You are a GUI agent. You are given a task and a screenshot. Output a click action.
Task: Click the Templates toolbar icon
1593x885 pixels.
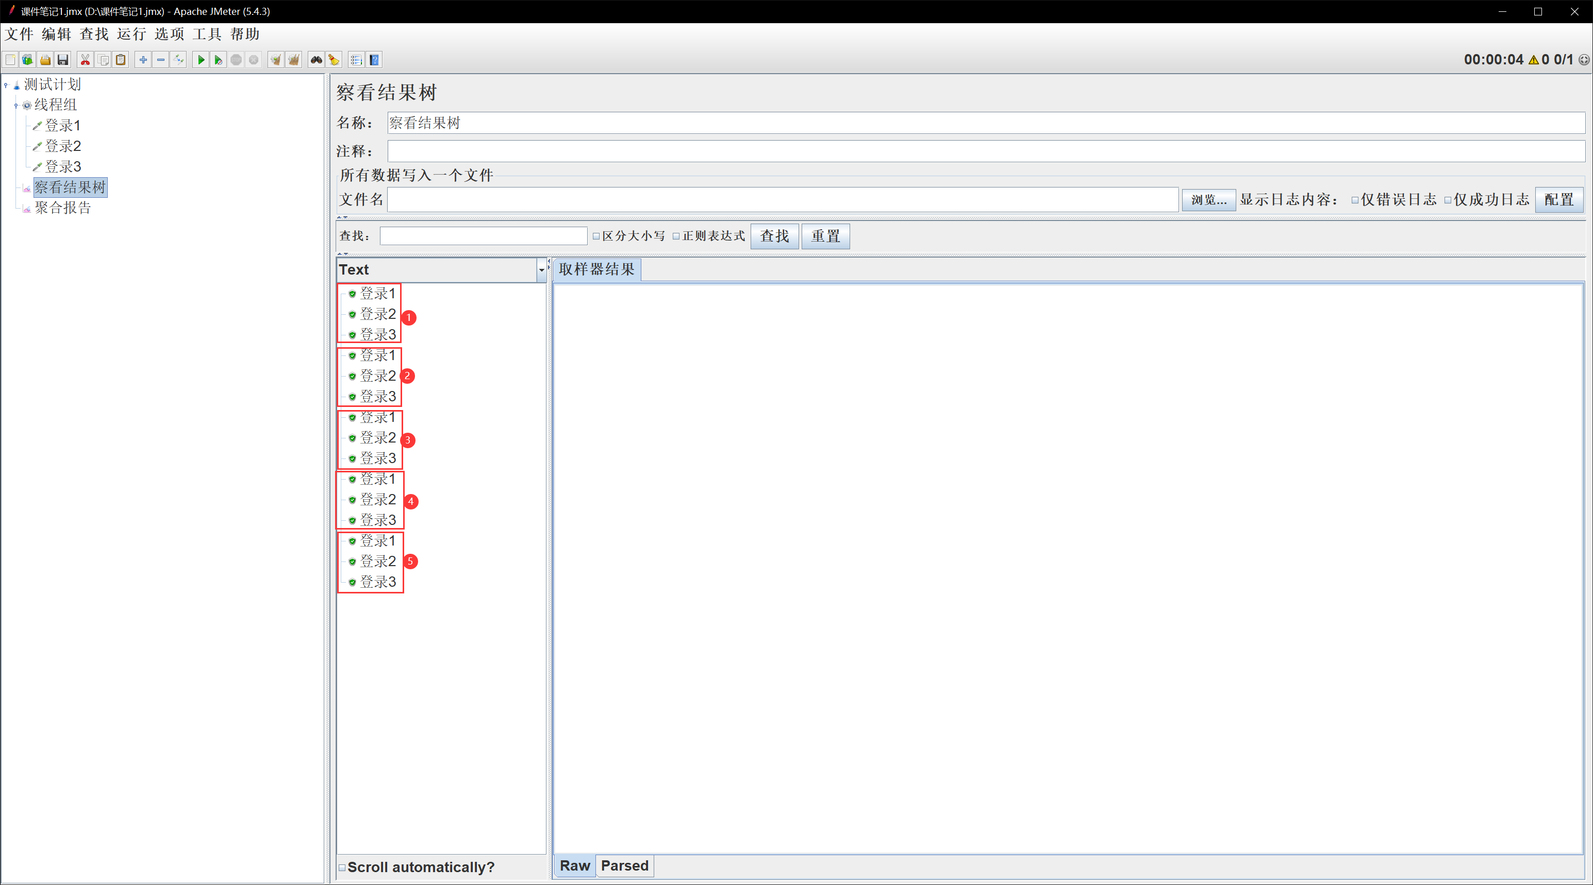click(27, 60)
